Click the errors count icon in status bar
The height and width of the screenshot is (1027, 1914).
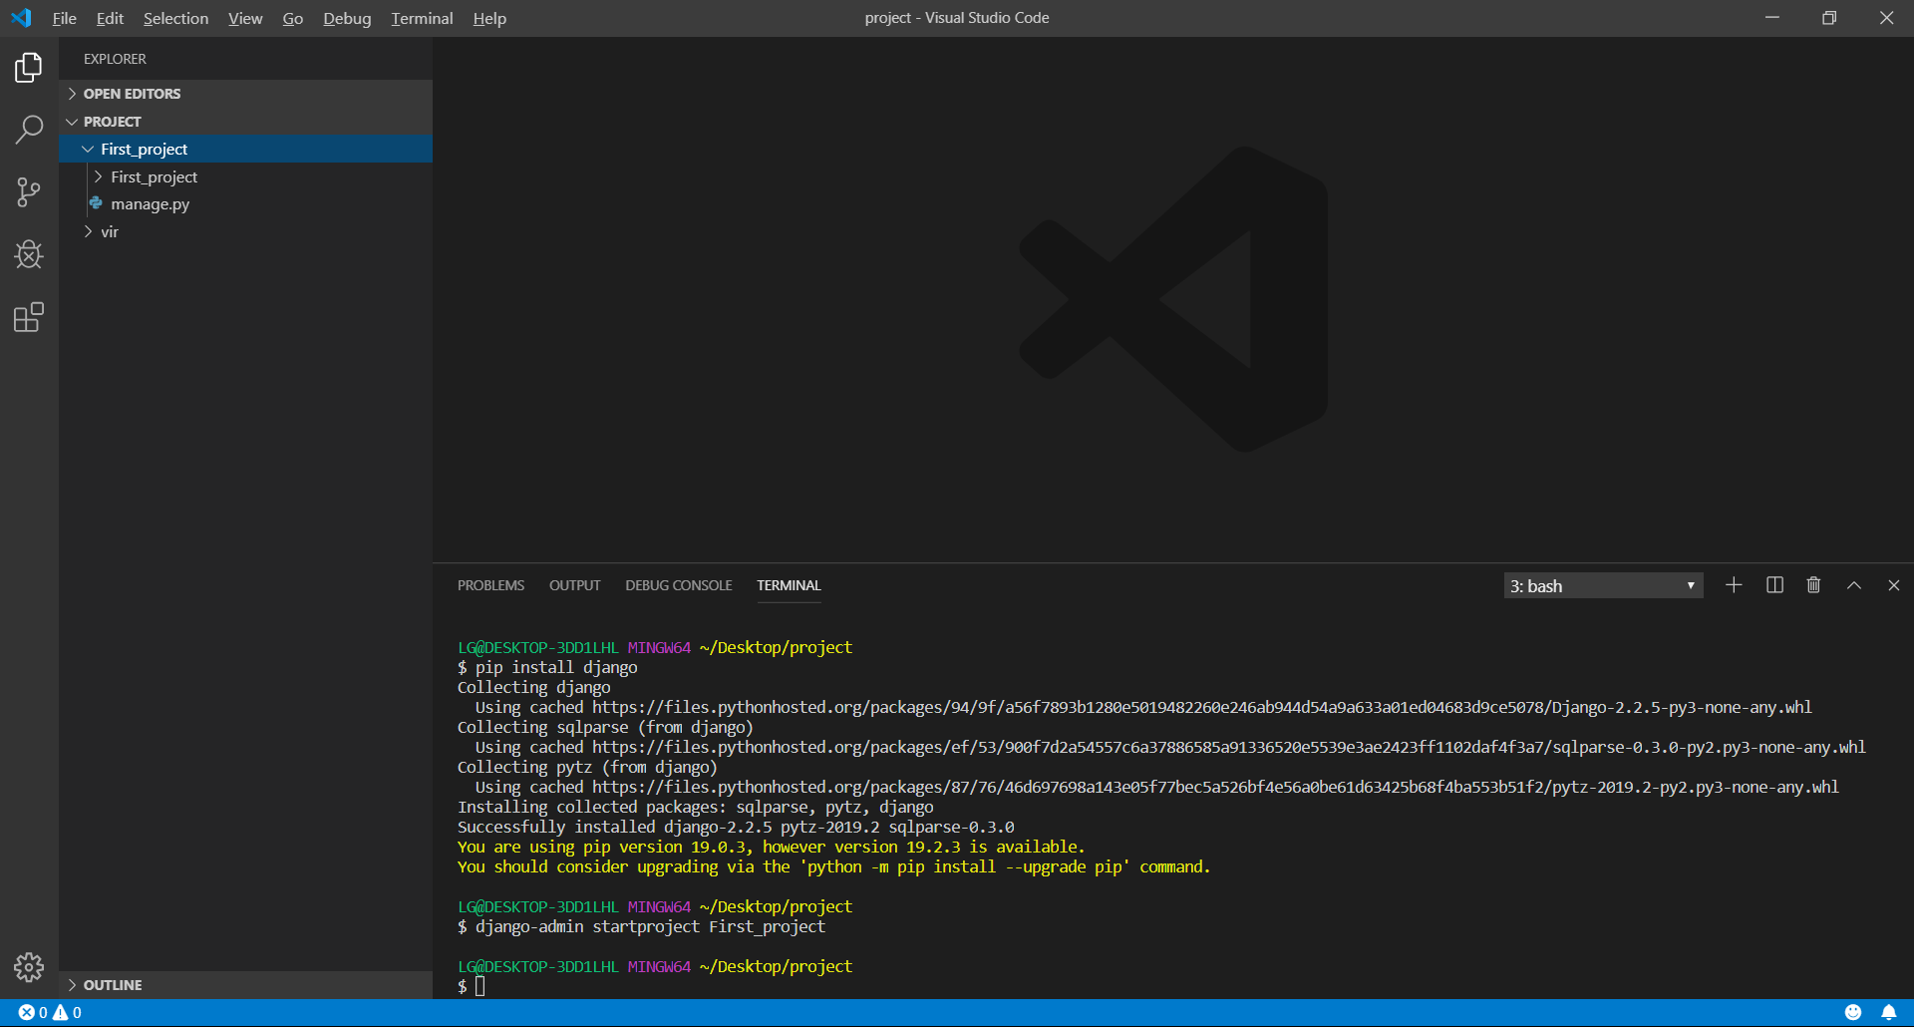[27, 1012]
